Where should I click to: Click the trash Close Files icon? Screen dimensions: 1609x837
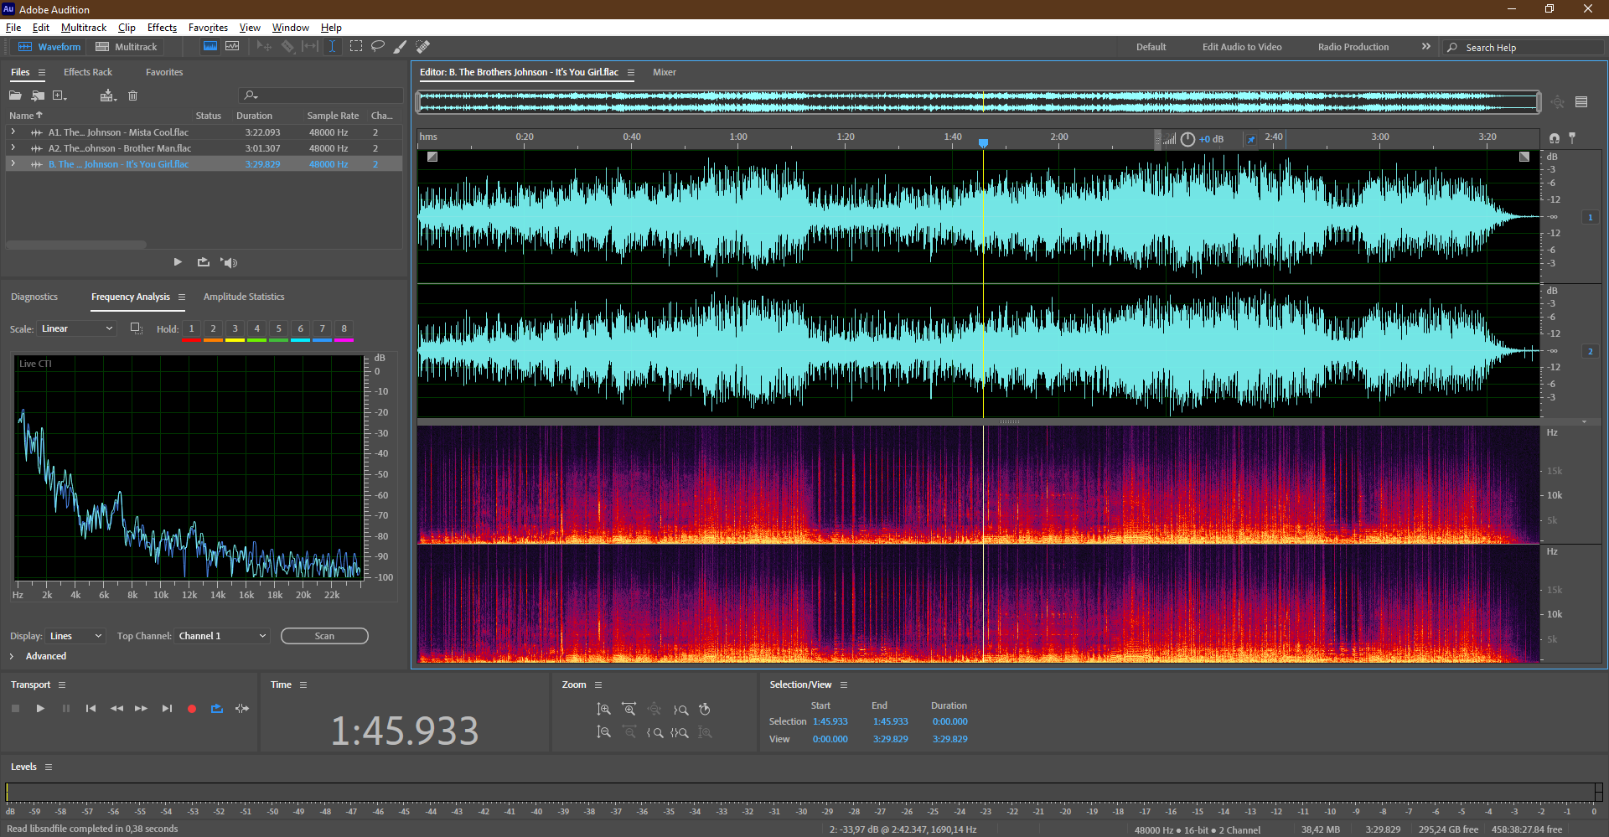[x=132, y=96]
